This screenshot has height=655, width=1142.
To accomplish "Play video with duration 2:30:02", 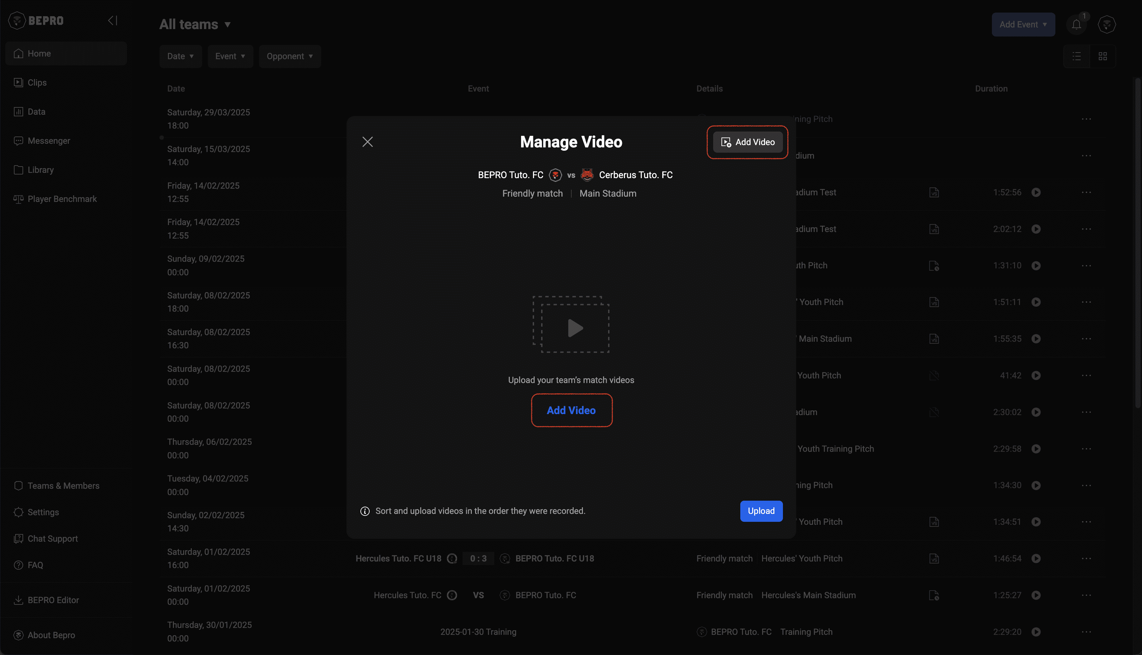I will (x=1036, y=412).
